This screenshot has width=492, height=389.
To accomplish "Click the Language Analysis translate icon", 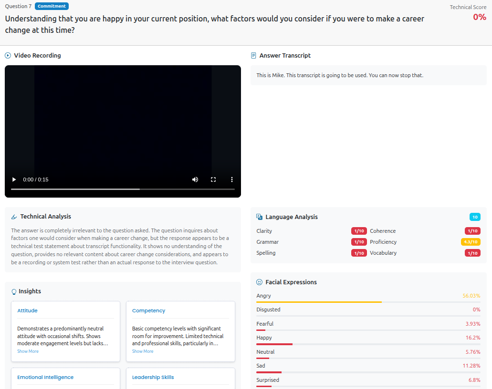I will [x=259, y=217].
